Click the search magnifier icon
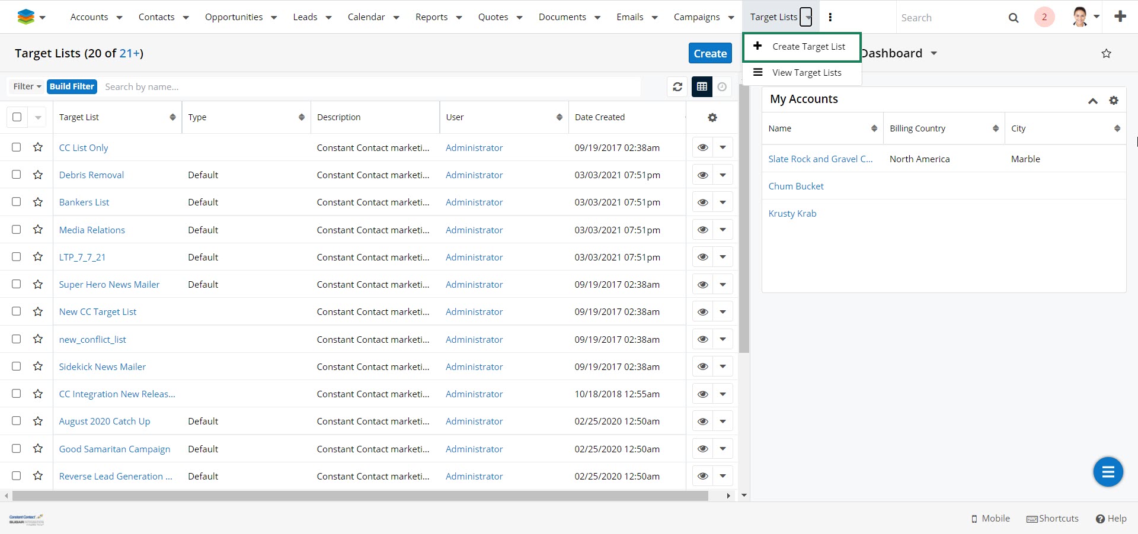Screen dimensions: 1138x534 point(1014,18)
